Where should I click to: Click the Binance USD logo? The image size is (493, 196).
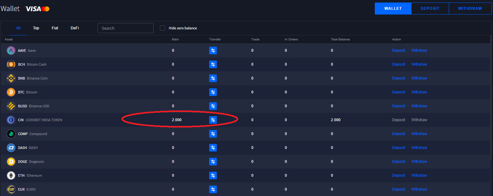point(11,106)
